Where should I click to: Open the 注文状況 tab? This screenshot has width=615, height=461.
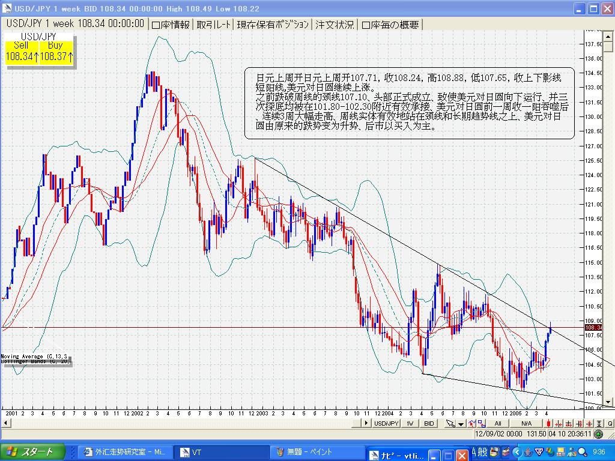(x=335, y=25)
